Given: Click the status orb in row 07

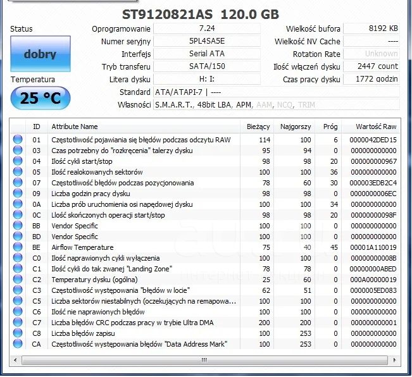Looking at the screenshot, I should click(x=18, y=182).
